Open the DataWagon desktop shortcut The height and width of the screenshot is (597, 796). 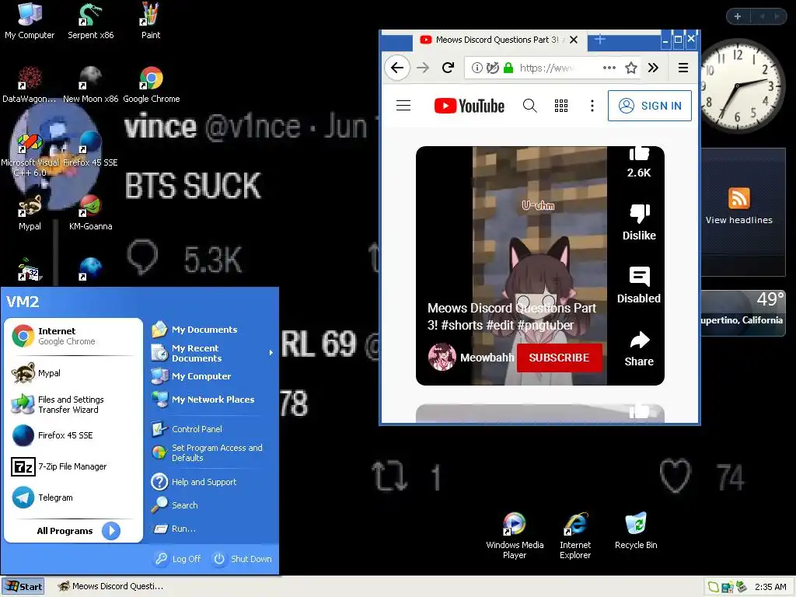(30, 85)
